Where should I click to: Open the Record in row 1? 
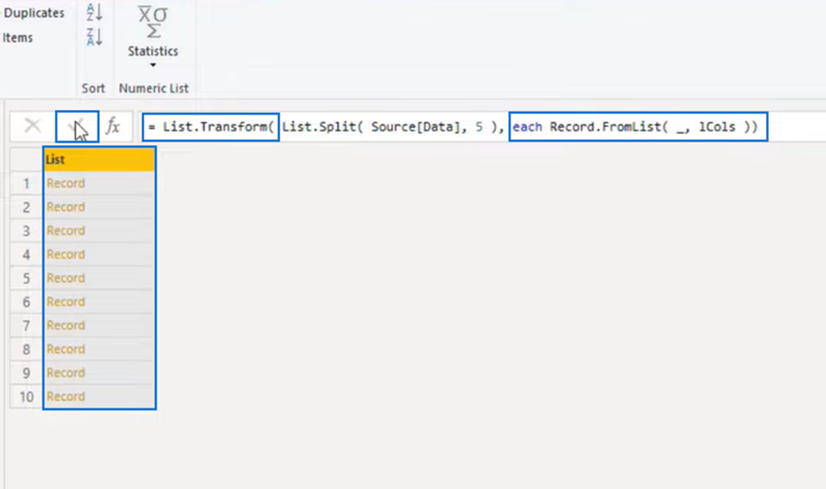click(66, 183)
